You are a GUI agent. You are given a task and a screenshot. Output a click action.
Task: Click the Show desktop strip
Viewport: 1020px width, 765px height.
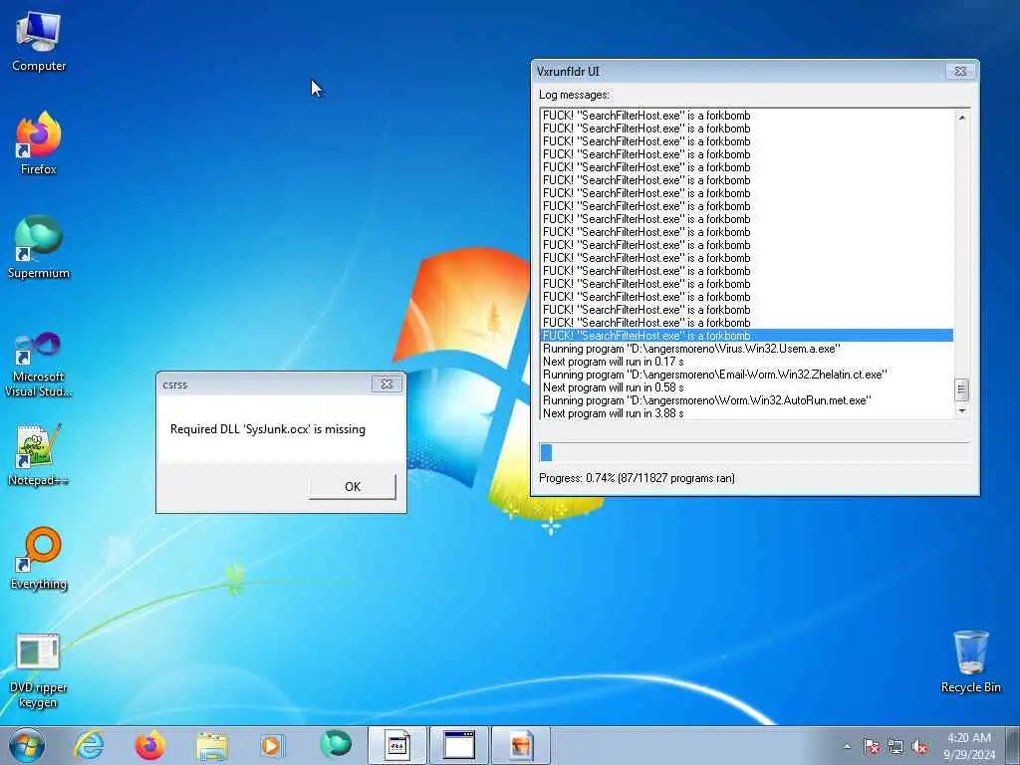pyautogui.click(x=1013, y=745)
